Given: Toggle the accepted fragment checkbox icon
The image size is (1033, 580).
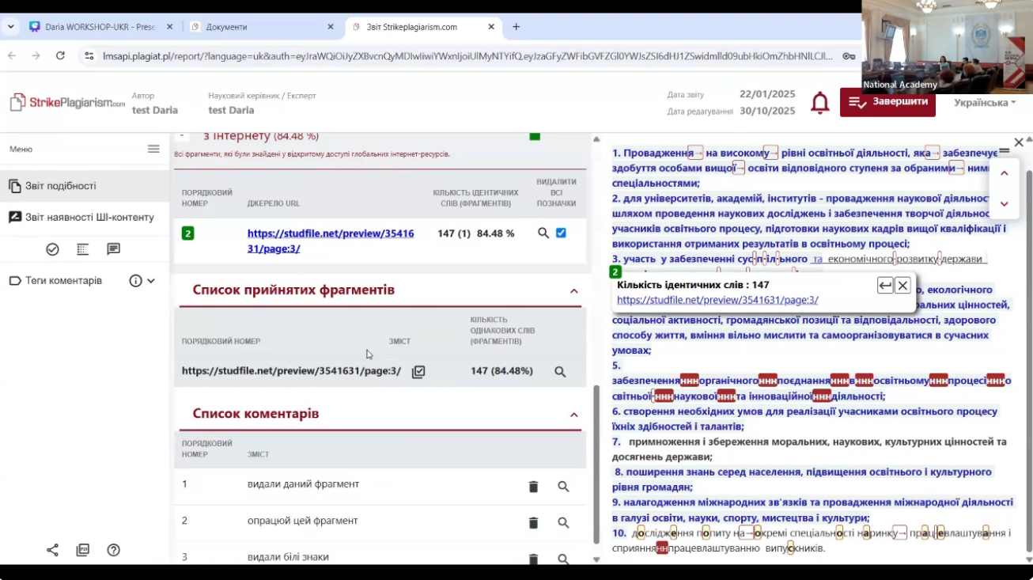Looking at the screenshot, I should click(418, 372).
